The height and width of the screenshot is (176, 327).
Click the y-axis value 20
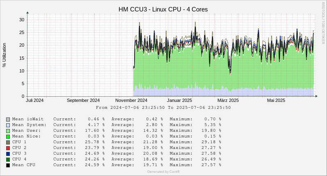pos(22,45)
